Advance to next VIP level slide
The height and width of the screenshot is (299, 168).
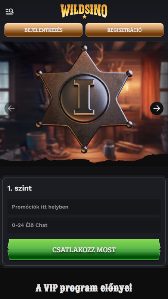point(157,108)
